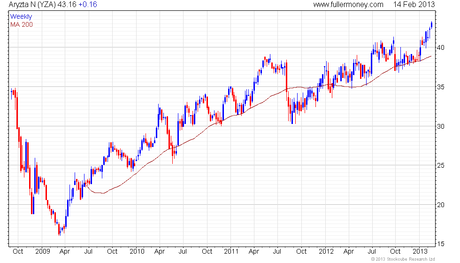Viewport: 460px width, 263px height.
Task: Click the 2011 year axis label
Action: 231,252
